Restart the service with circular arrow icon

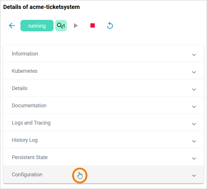coord(110,26)
